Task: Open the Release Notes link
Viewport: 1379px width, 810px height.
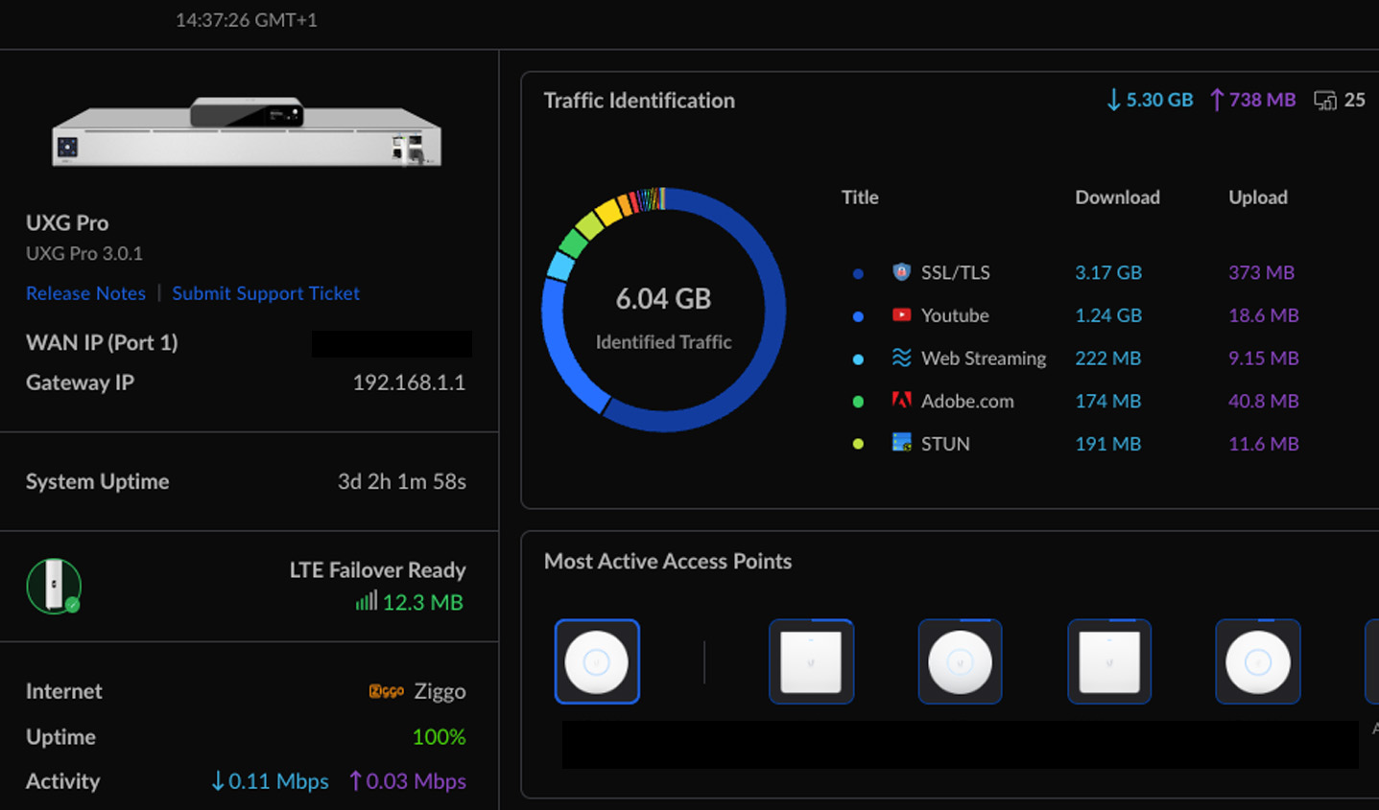Action: pyautogui.click(x=85, y=293)
